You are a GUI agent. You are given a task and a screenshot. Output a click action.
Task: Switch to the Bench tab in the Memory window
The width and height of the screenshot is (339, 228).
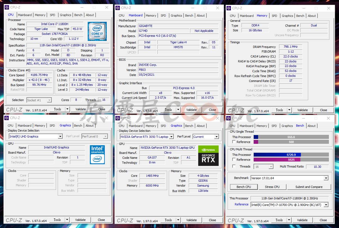[x=300, y=16]
